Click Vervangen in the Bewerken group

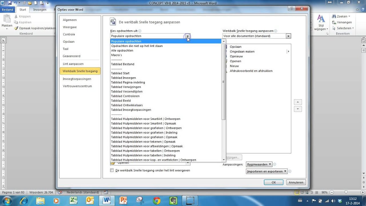(x=342, y=22)
